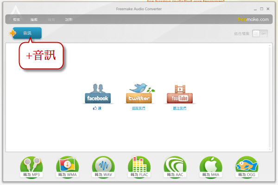Select the 轉為 WAV waveform icon
Viewport: 278px width, 185px height.
[x=103, y=167]
